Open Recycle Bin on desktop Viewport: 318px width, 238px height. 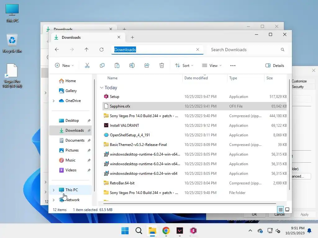(12, 43)
